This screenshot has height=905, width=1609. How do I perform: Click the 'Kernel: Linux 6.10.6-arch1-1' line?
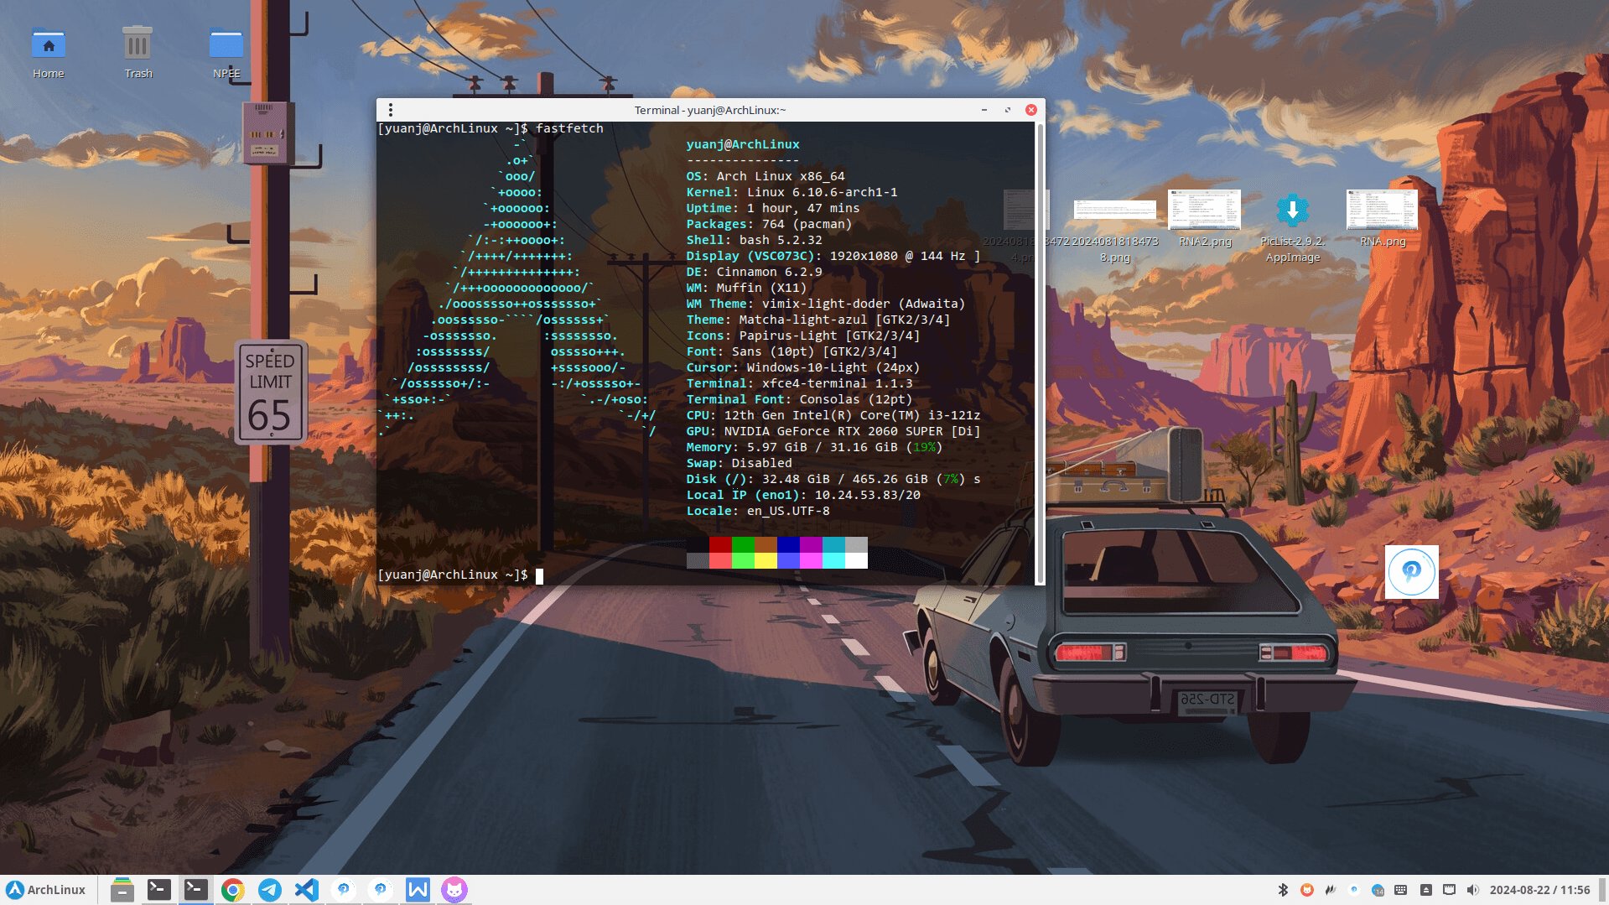(x=792, y=192)
